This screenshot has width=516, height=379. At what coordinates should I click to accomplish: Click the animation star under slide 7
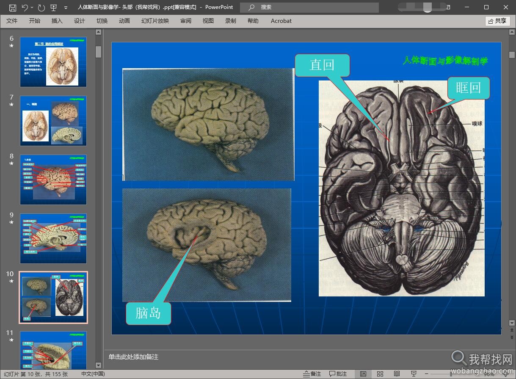11,105
